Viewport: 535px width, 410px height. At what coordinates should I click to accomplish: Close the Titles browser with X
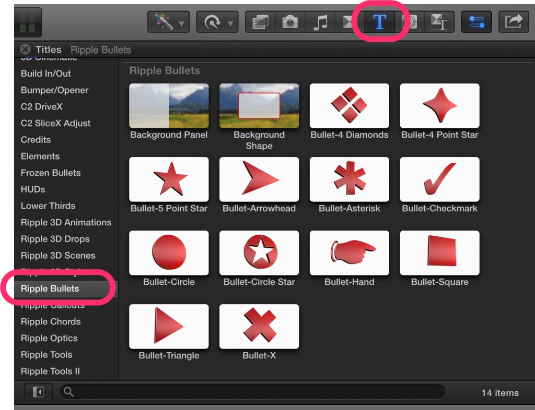(x=25, y=50)
